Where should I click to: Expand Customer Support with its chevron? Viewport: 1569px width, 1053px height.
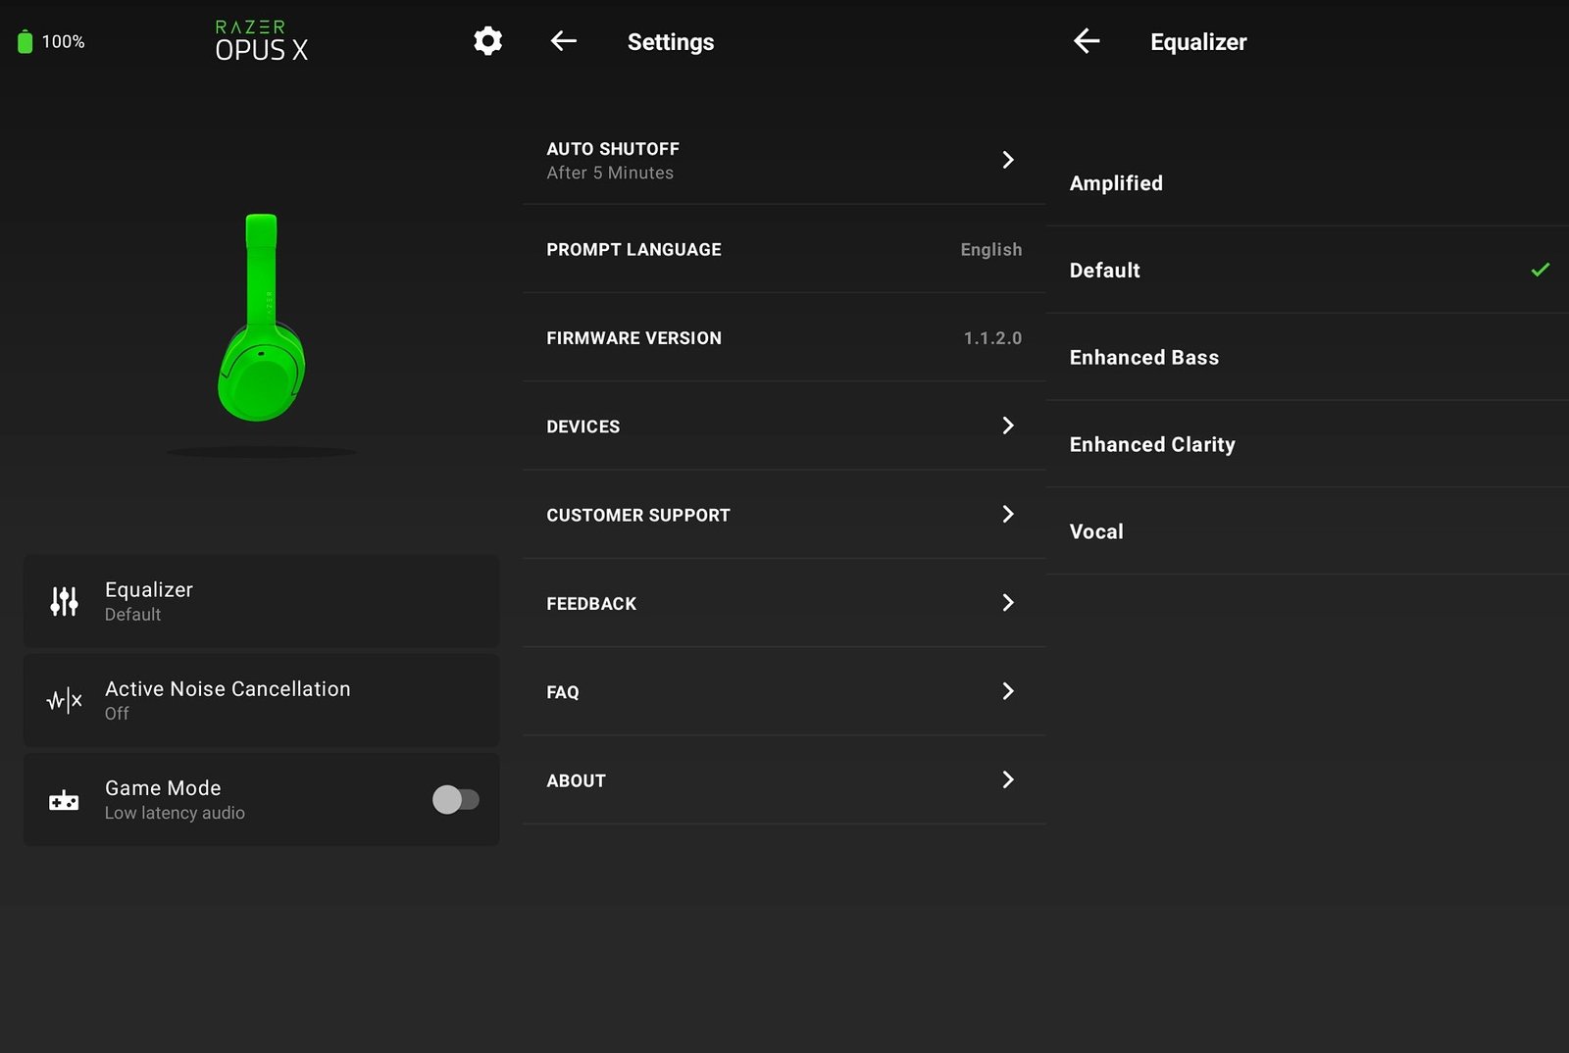[x=1008, y=514]
